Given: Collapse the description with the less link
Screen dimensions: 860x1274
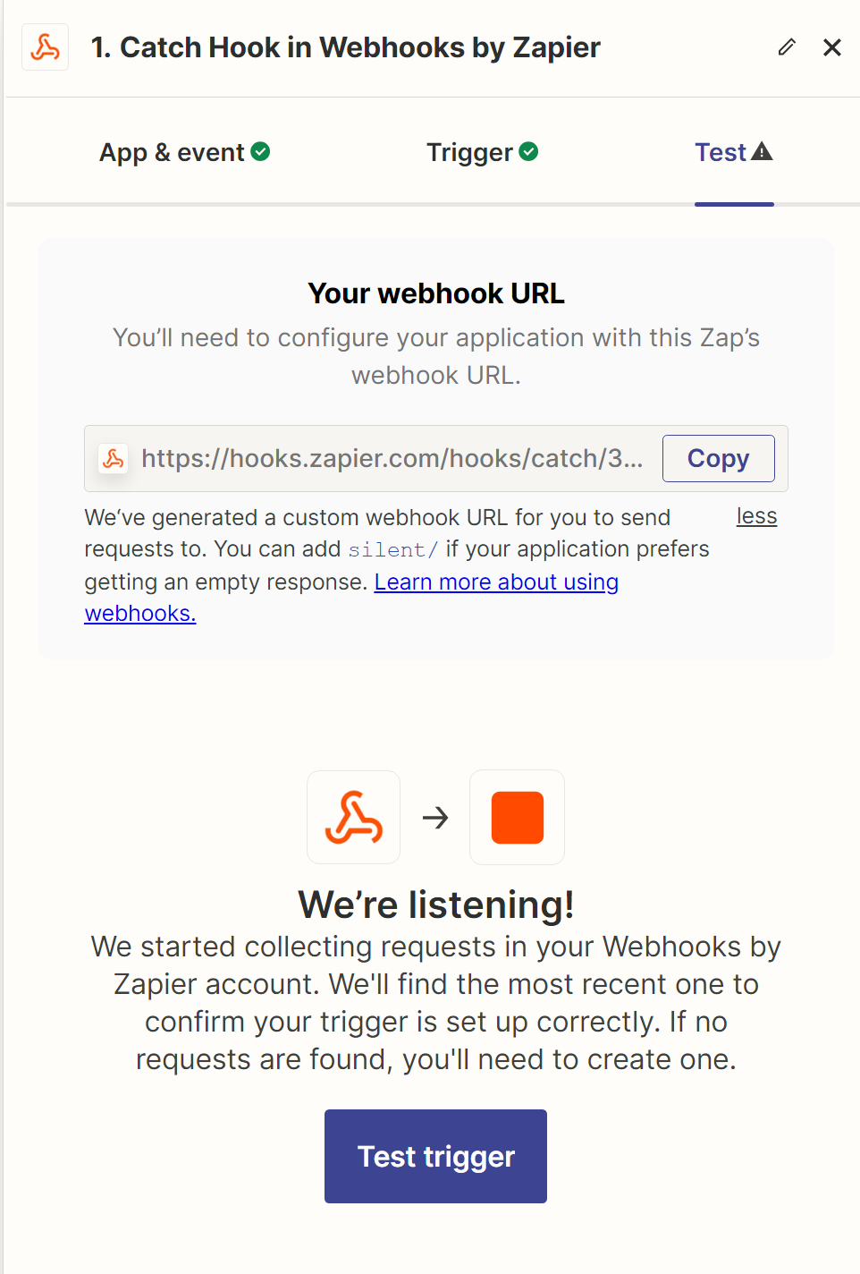Looking at the screenshot, I should (x=756, y=516).
